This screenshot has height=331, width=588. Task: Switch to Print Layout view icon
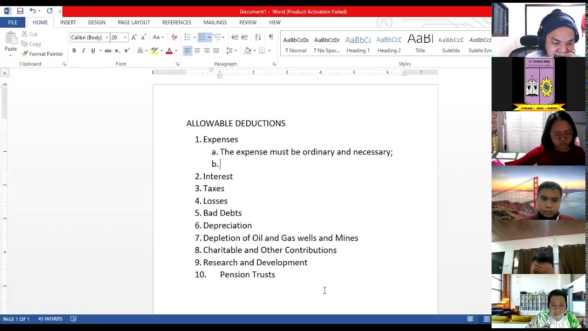[x=486, y=319]
